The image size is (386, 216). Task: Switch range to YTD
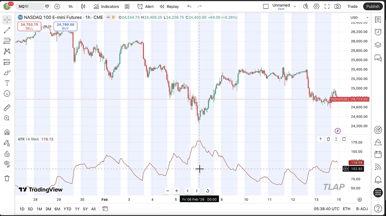click(x=67, y=209)
